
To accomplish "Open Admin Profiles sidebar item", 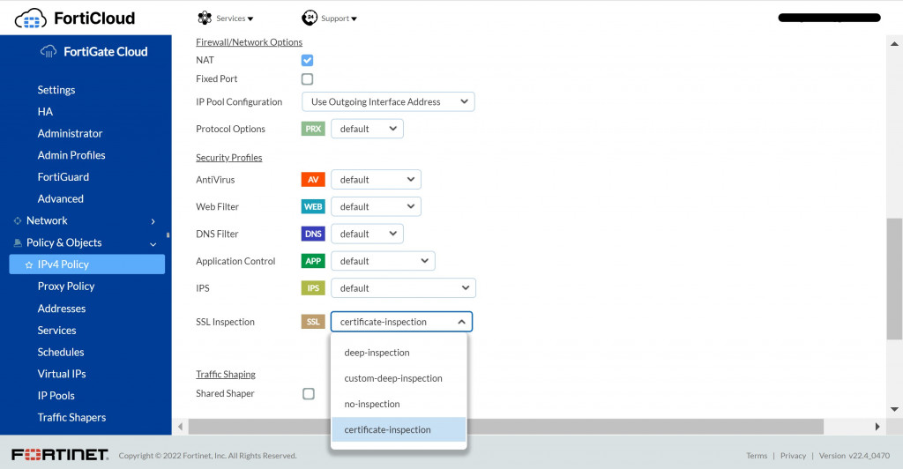I will pos(71,155).
